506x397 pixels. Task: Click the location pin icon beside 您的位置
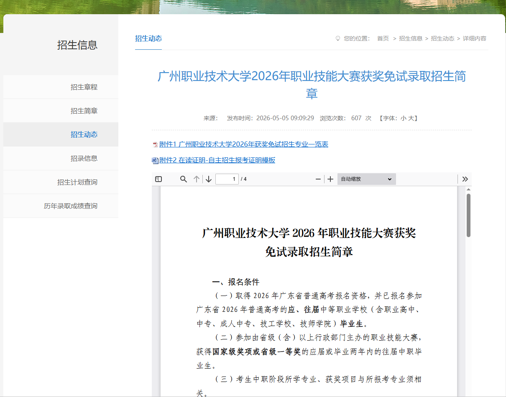[338, 38]
